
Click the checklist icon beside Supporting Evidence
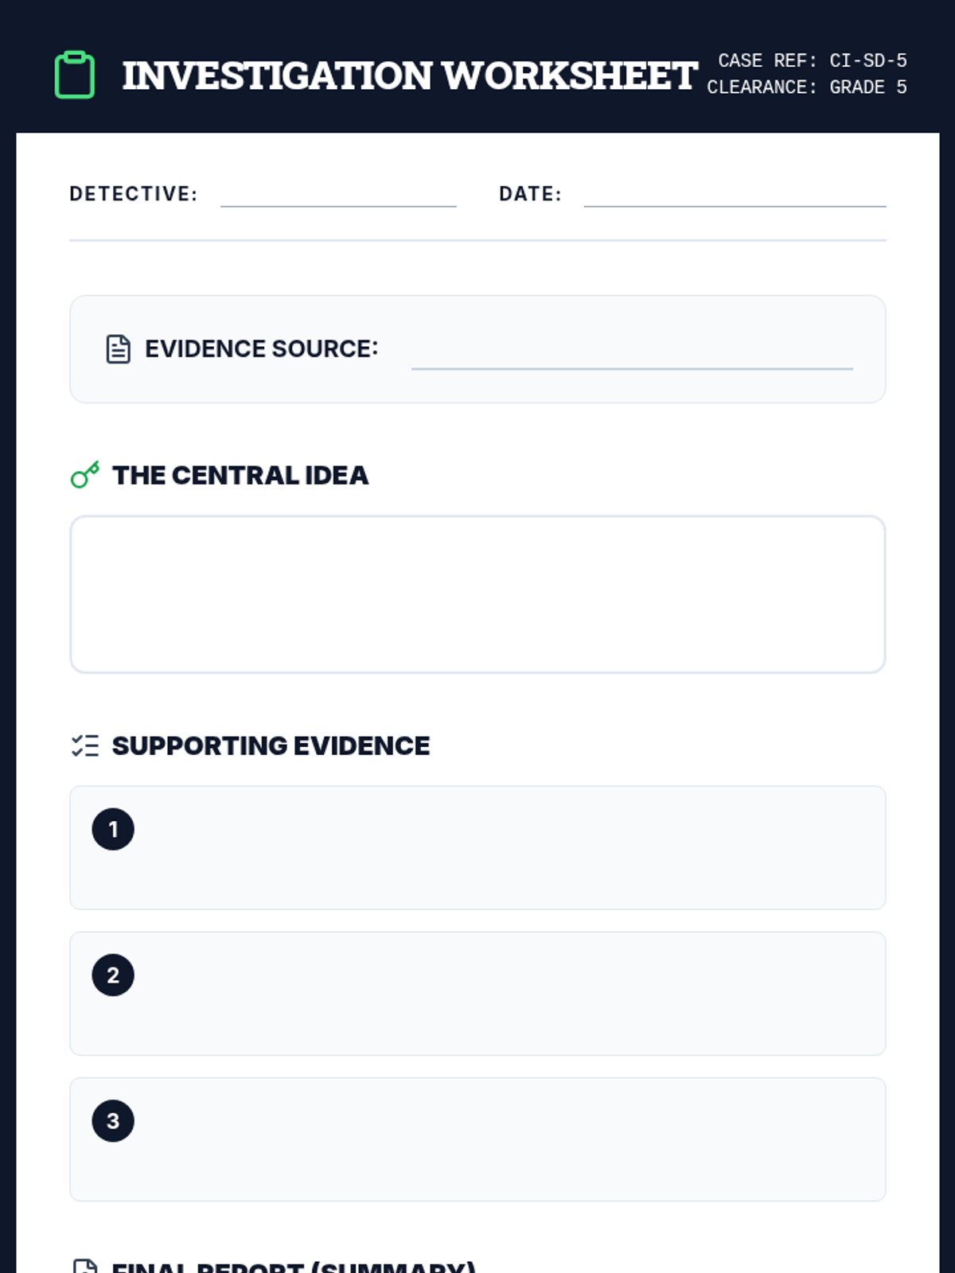85,746
